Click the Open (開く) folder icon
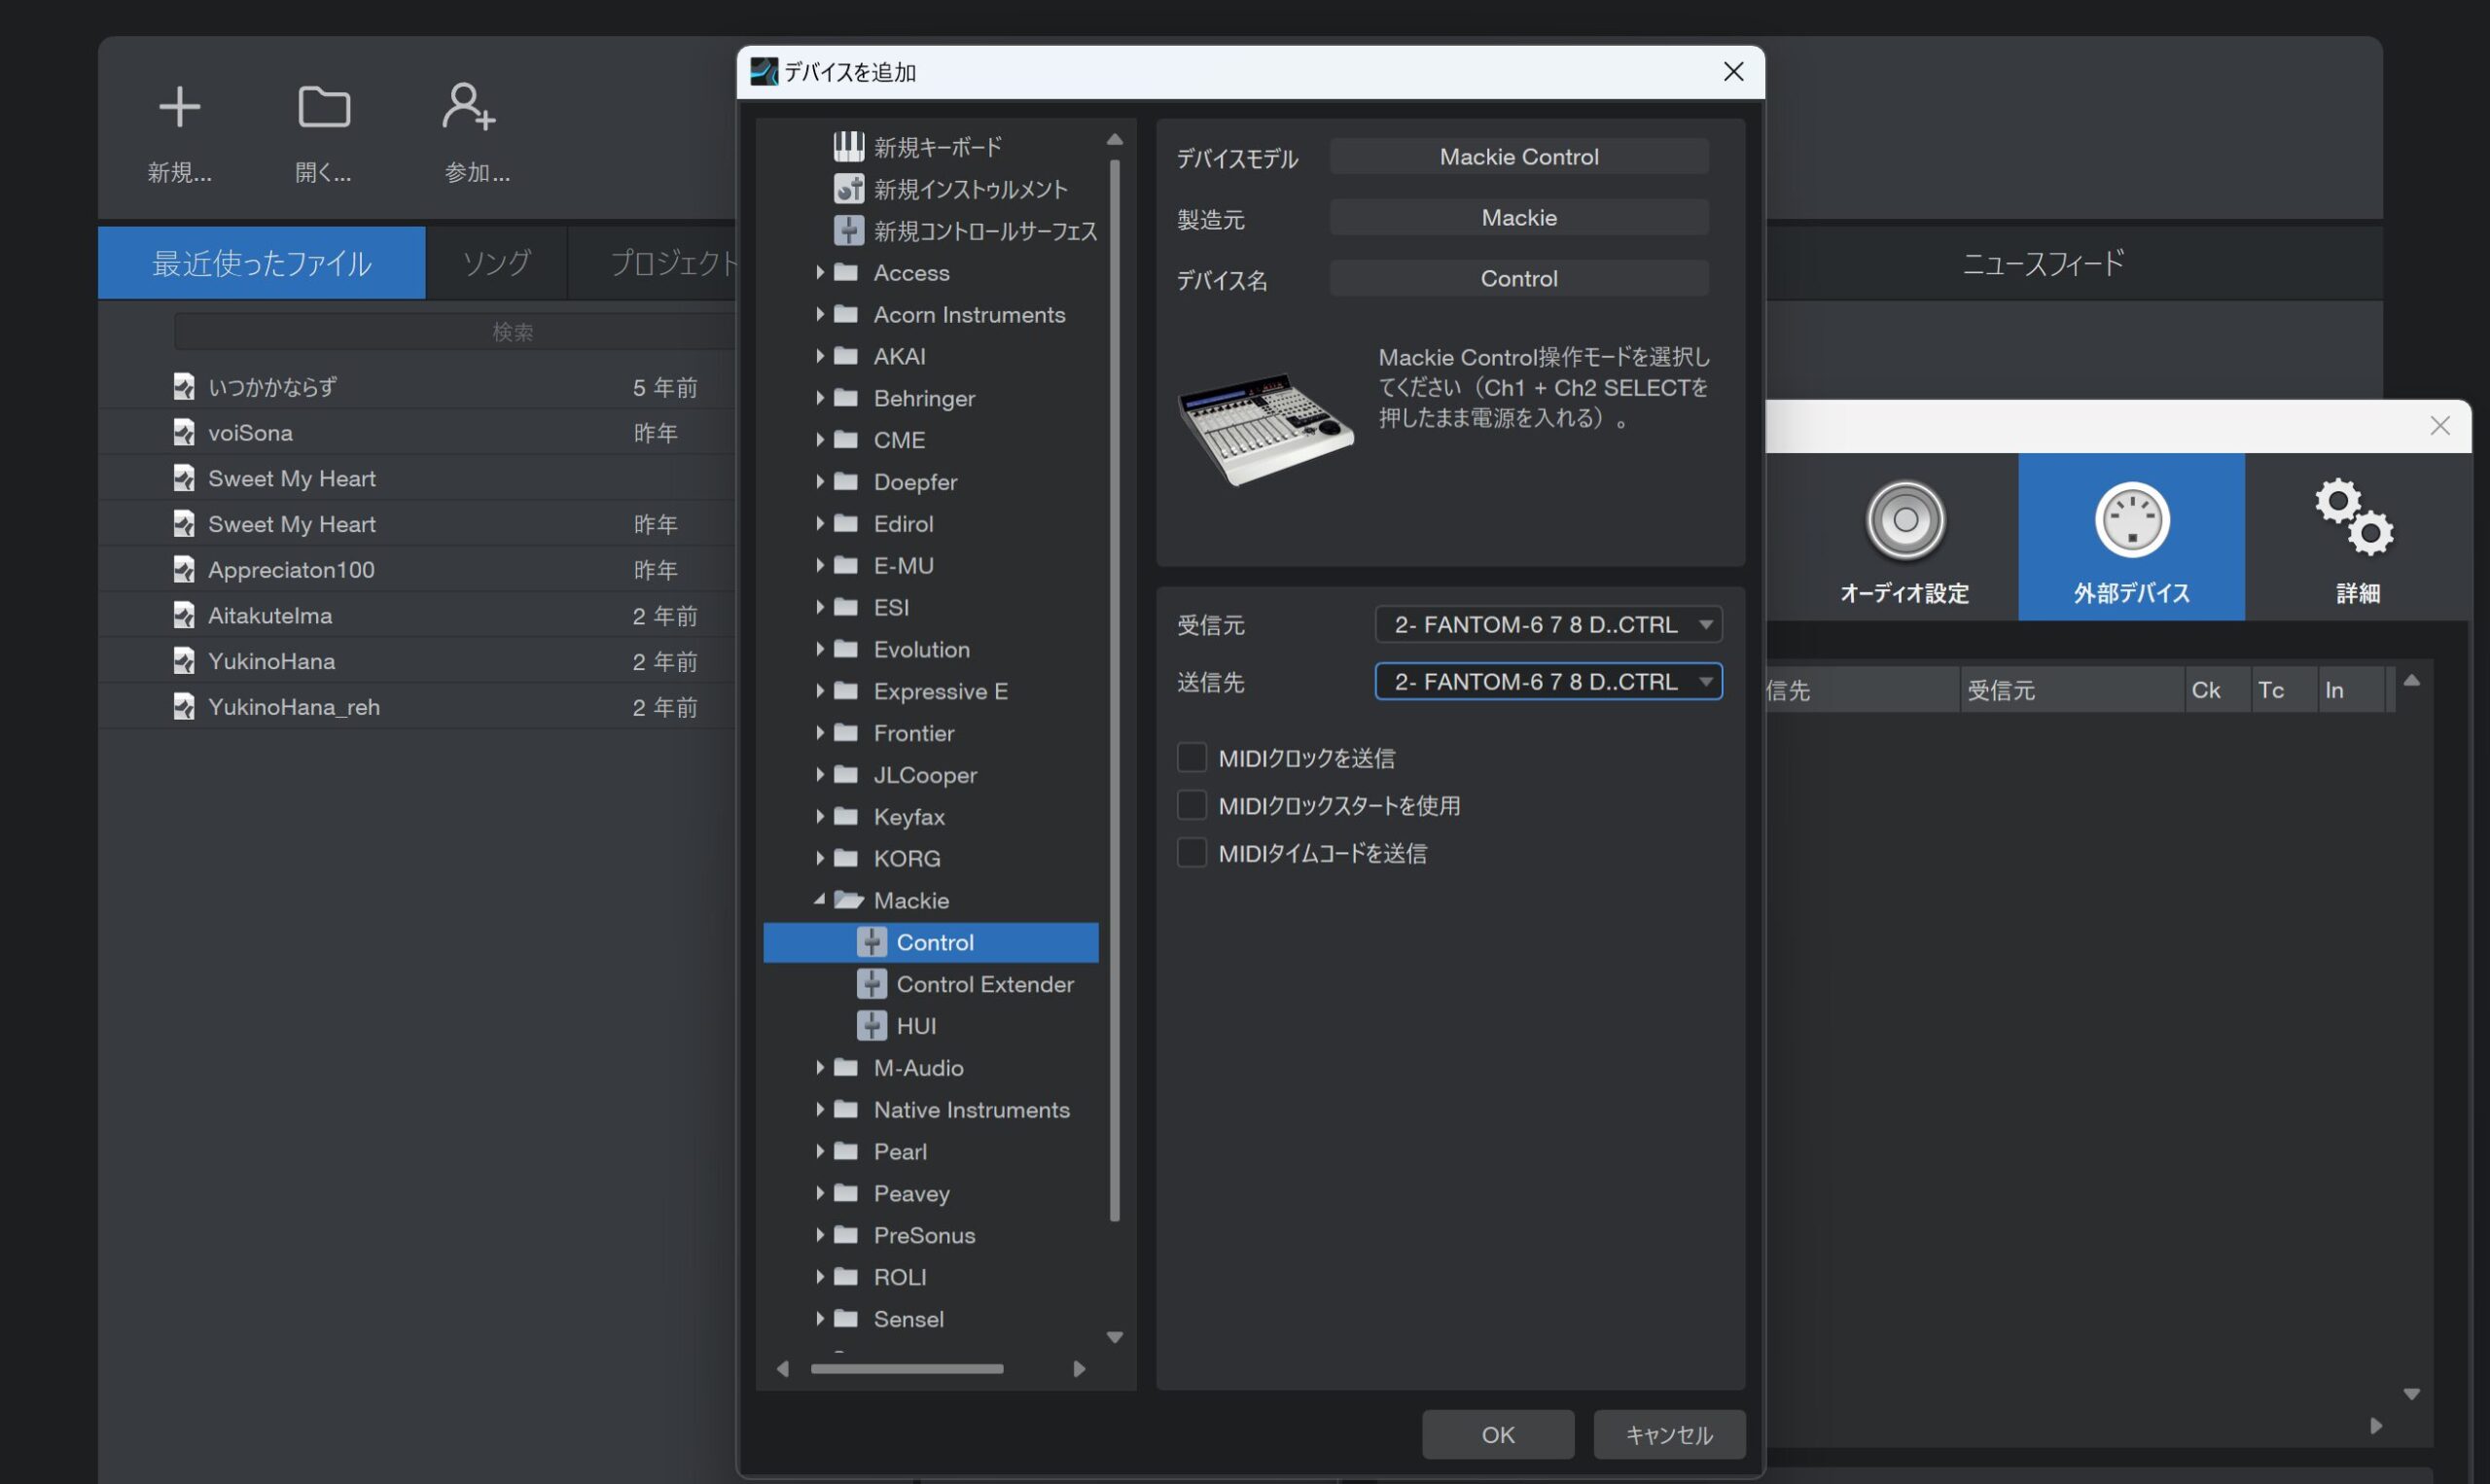 [x=324, y=107]
